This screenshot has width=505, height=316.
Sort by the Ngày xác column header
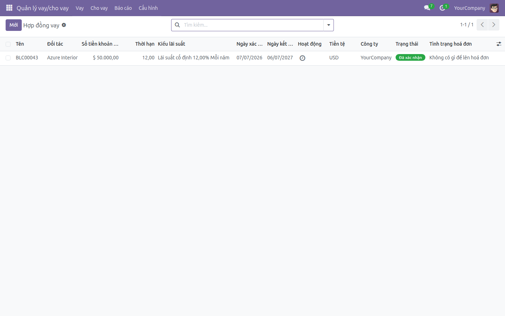tap(249, 44)
